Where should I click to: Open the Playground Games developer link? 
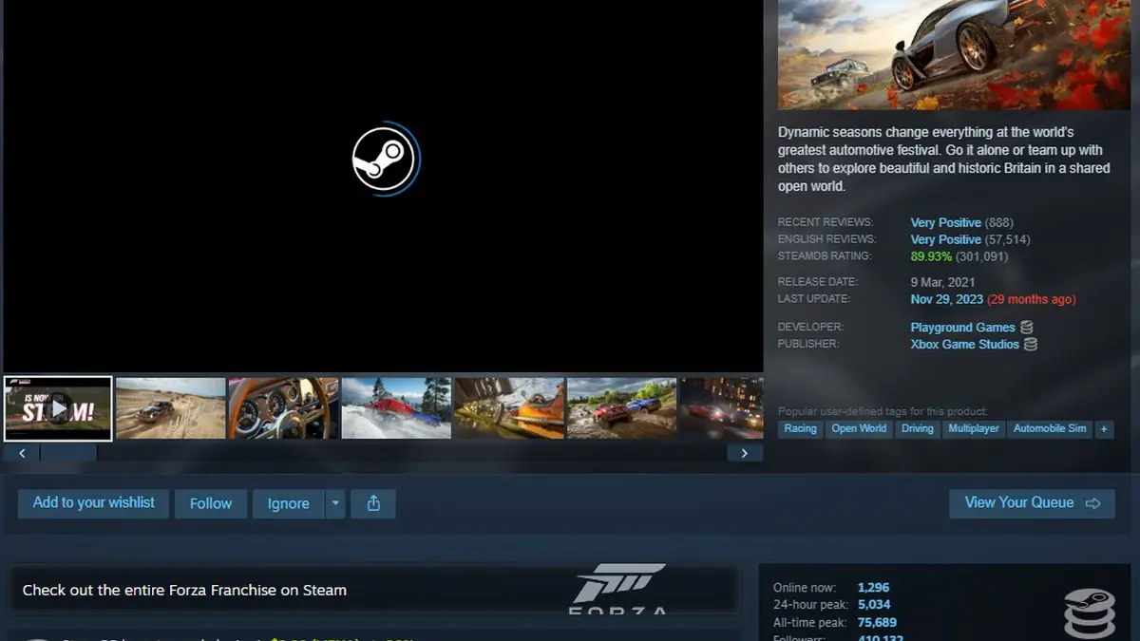tap(962, 326)
